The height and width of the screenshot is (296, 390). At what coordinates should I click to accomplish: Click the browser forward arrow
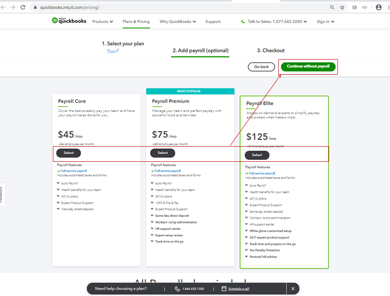tap(13, 8)
